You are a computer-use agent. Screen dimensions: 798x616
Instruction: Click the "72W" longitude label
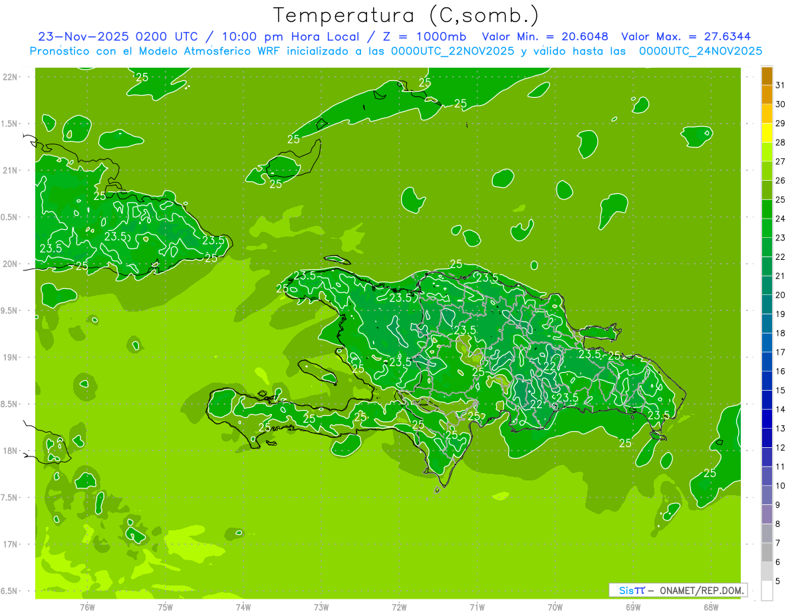tap(399, 607)
